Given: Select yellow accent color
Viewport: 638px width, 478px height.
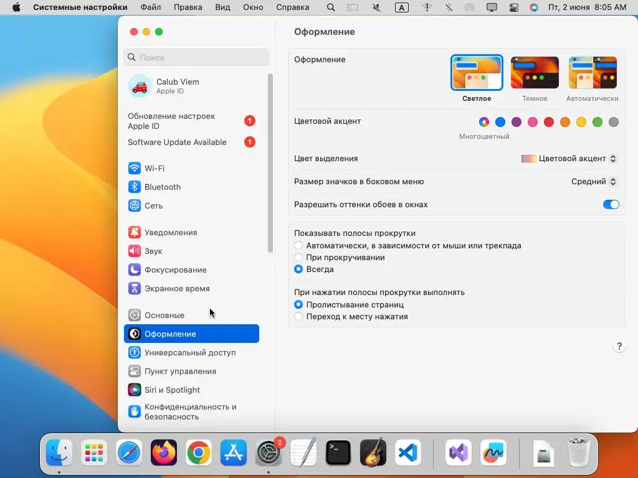Looking at the screenshot, I should click(581, 122).
